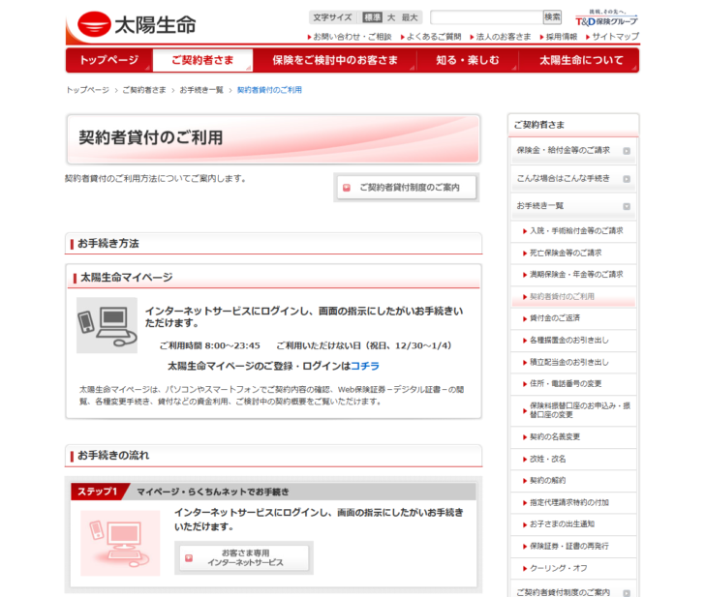Click 契約者貸付のご利用 current breadcrumb text
This screenshot has height=597, width=705.
click(269, 90)
